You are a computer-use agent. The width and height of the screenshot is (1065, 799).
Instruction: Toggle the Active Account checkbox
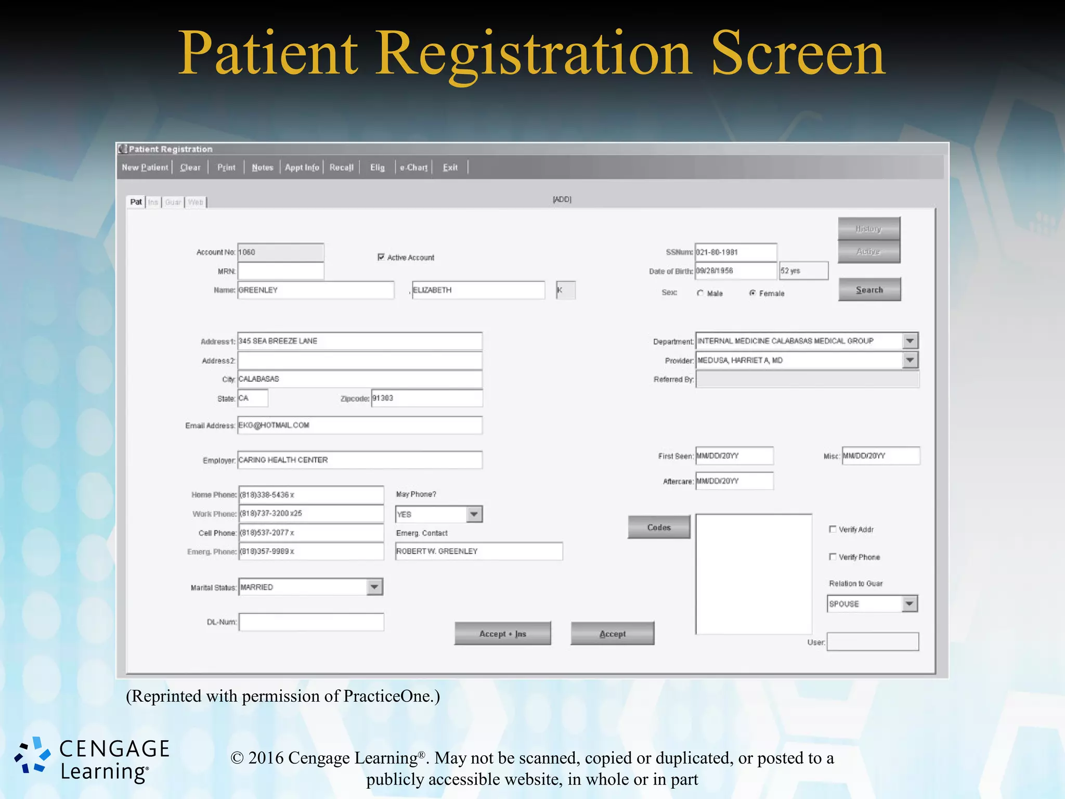coord(381,257)
